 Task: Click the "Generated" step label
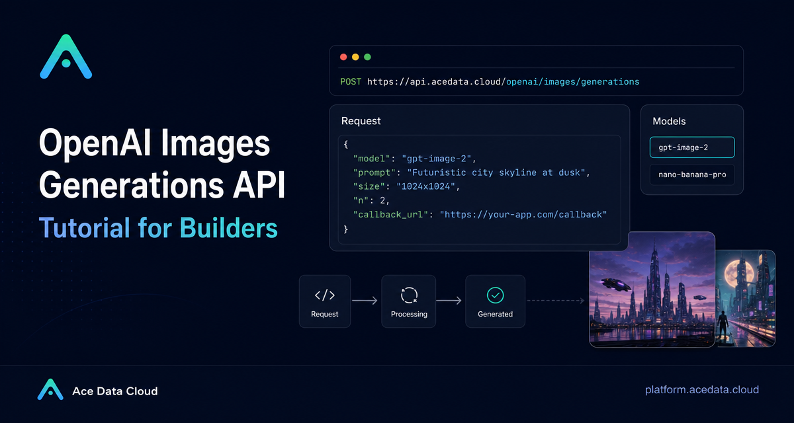click(495, 314)
